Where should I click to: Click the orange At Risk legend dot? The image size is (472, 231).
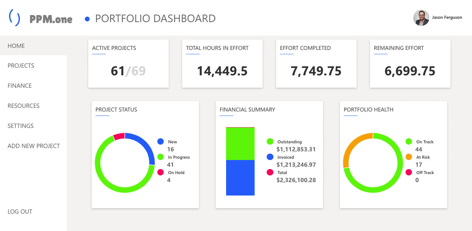[409, 157]
